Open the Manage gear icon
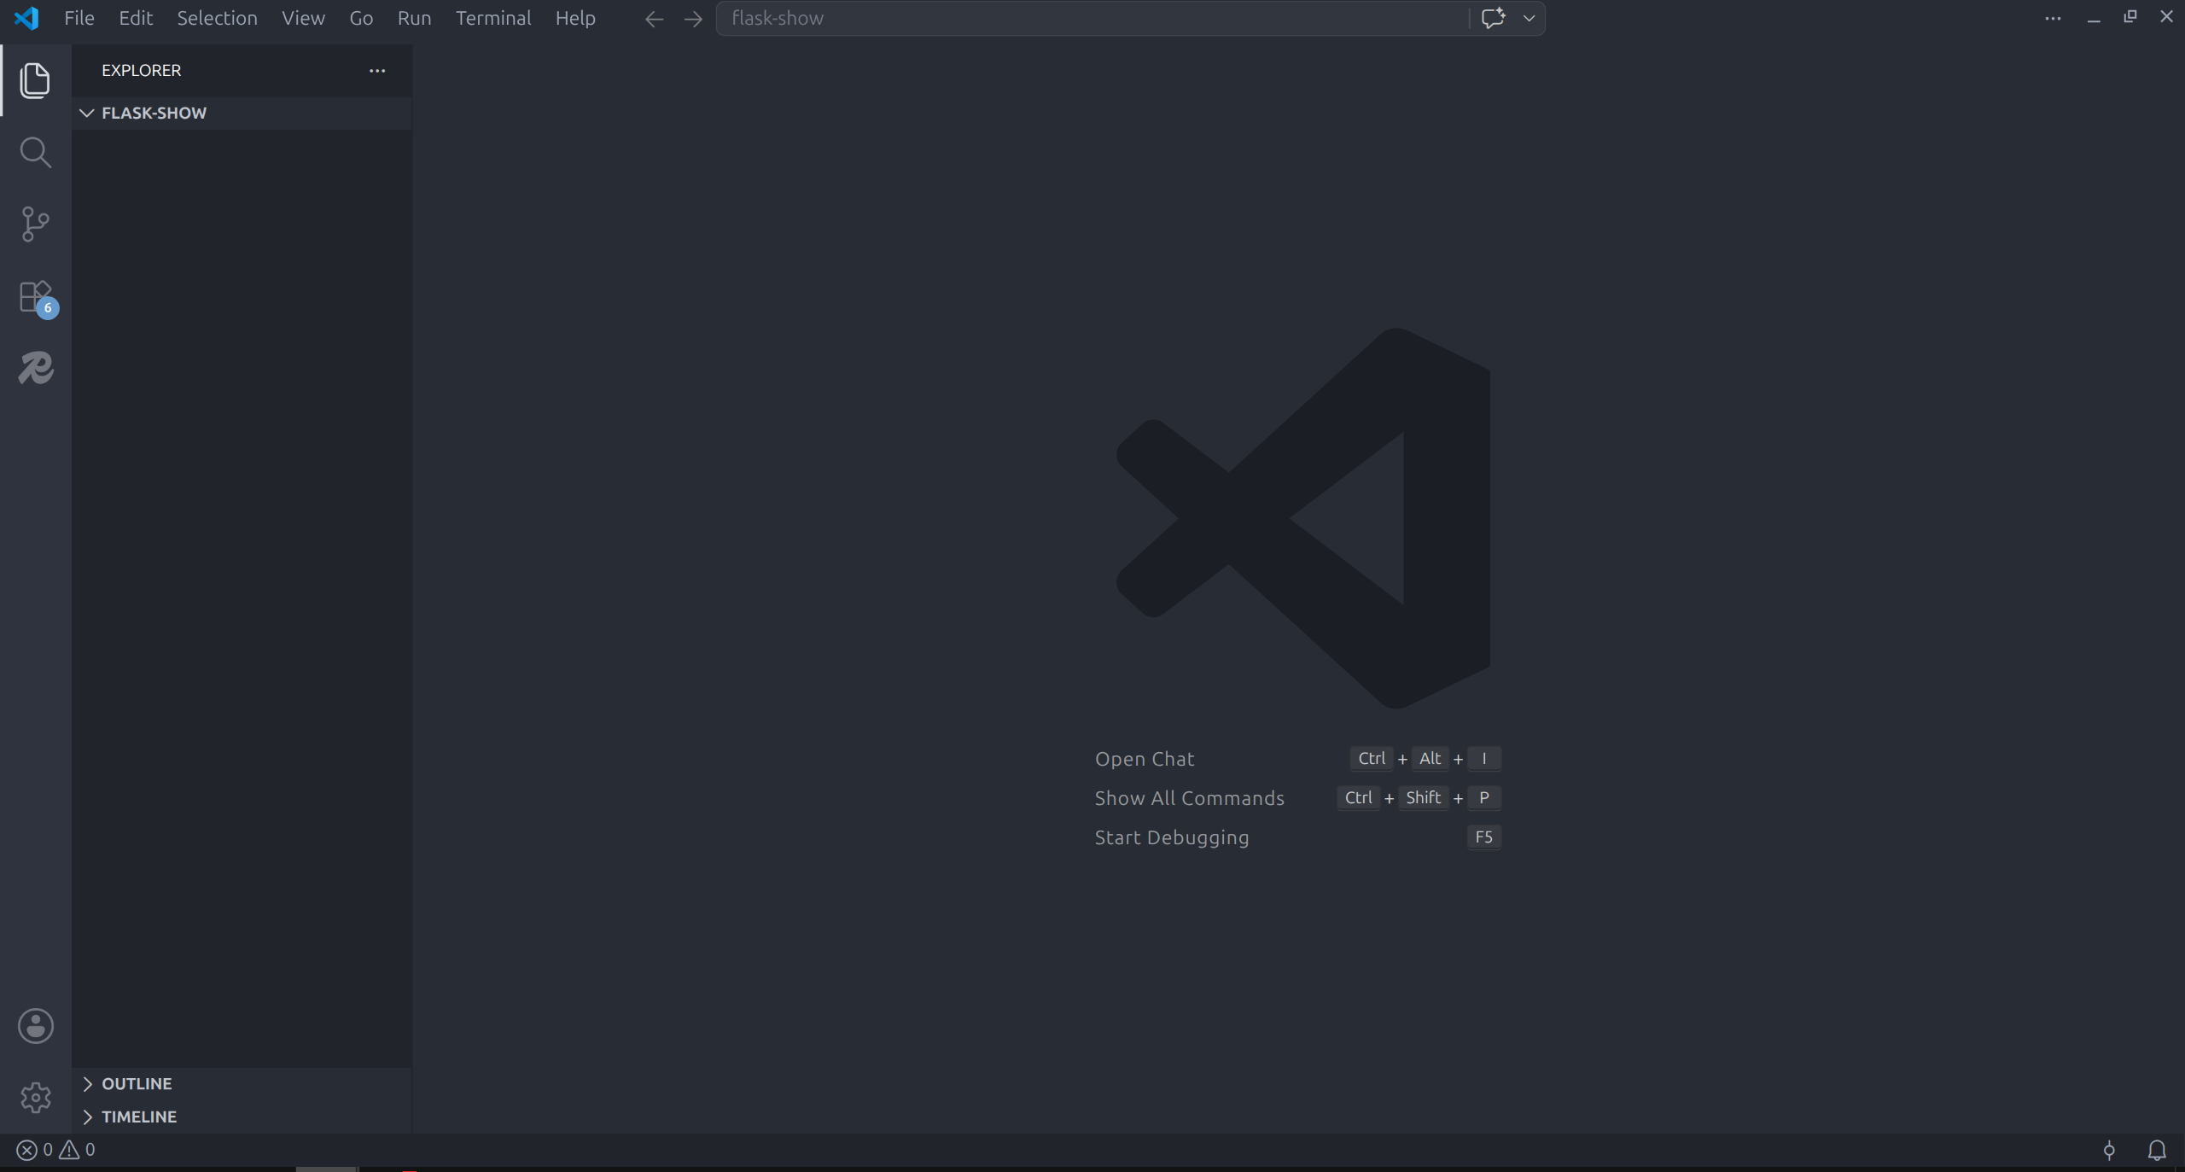The height and width of the screenshot is (1172, 2185). point(36,1098)
